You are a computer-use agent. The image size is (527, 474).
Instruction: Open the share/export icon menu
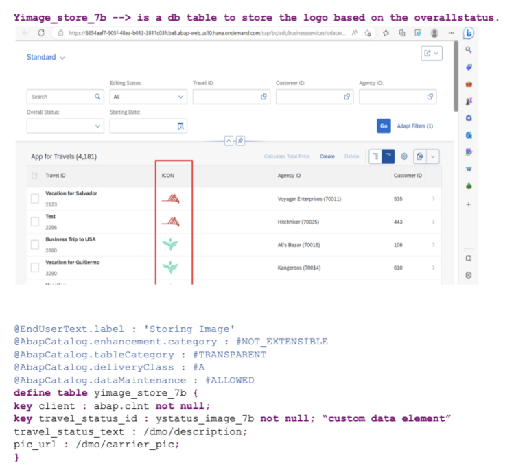[432, 54]
